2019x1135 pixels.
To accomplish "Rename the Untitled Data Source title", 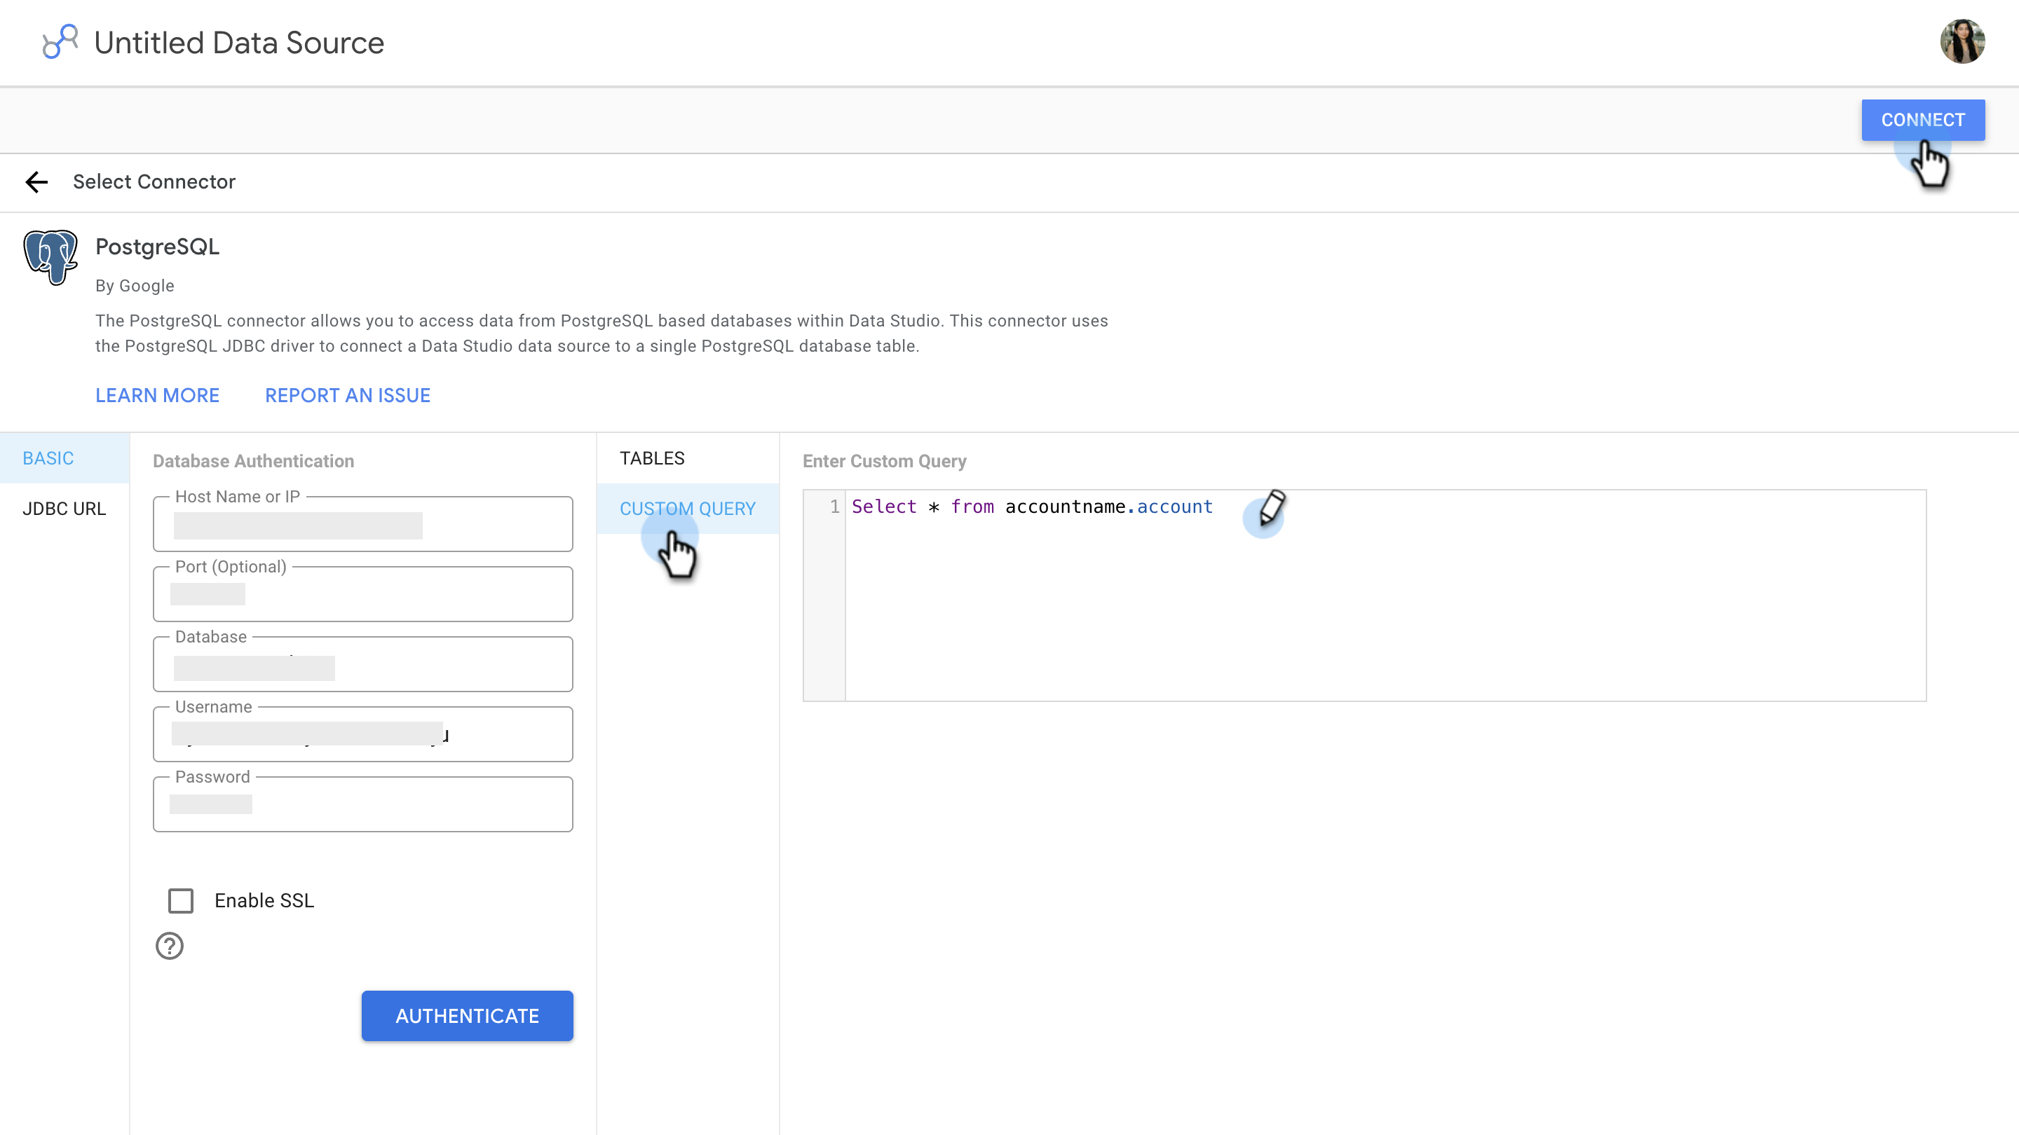I will point(239,43).
